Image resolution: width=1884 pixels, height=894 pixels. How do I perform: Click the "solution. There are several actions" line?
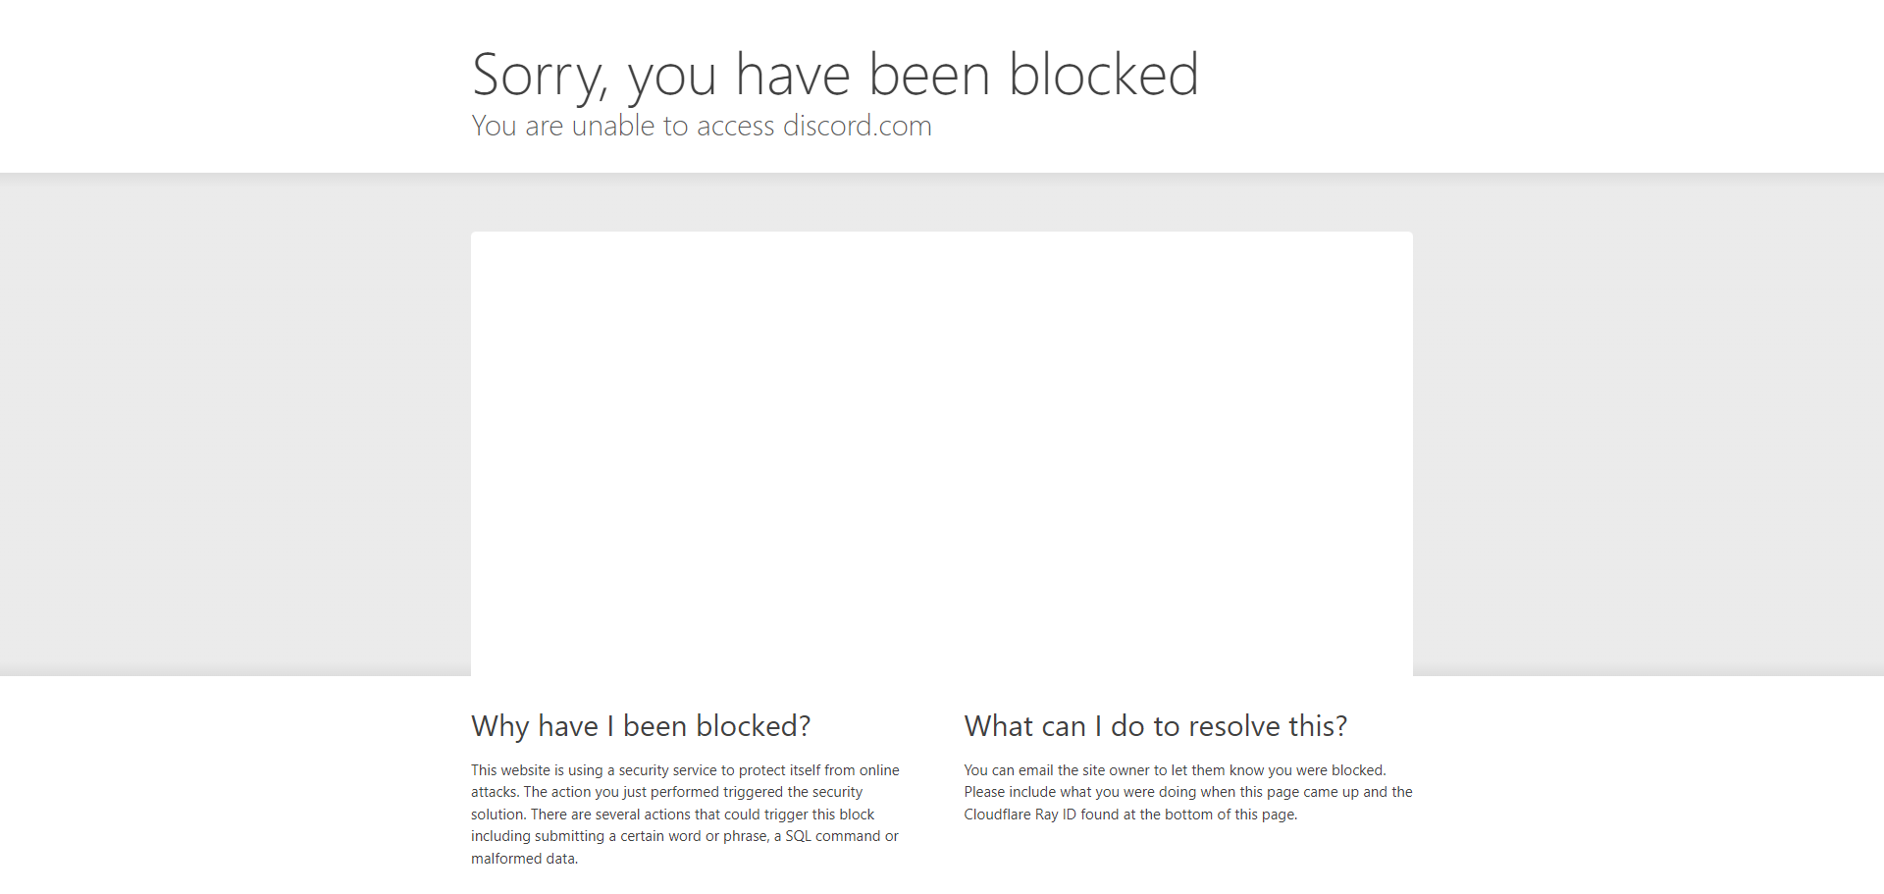click(608, 815)
